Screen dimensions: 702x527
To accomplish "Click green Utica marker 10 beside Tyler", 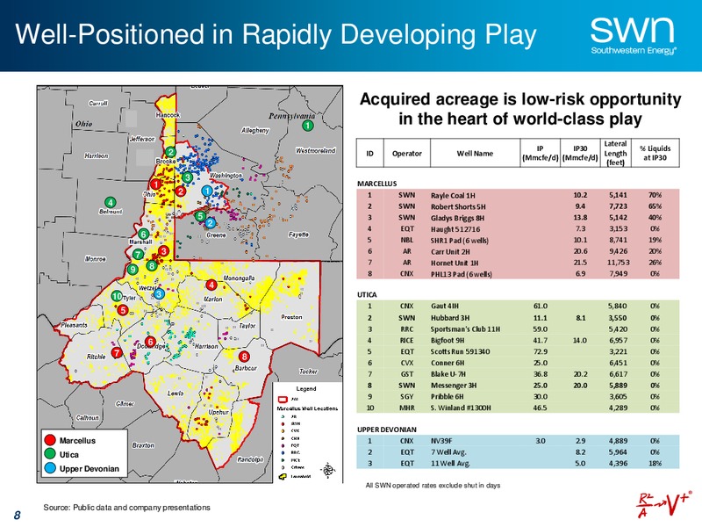I will (x=117, y=296).
